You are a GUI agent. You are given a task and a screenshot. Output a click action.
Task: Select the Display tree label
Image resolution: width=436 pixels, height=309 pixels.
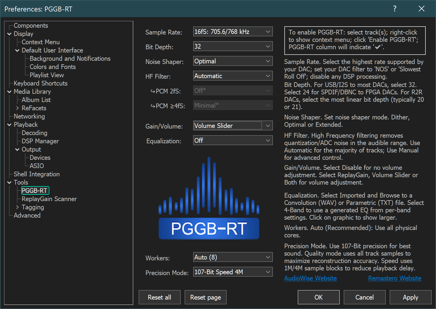point(24,34)
